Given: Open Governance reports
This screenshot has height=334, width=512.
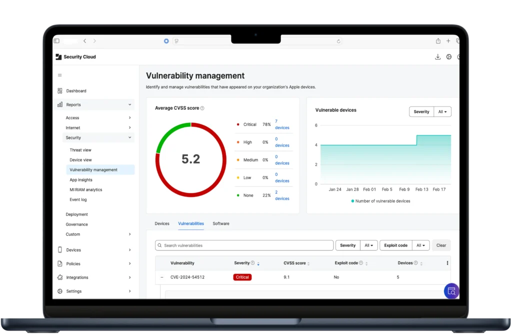Looking at the screenshot, I should coord(76,224).
